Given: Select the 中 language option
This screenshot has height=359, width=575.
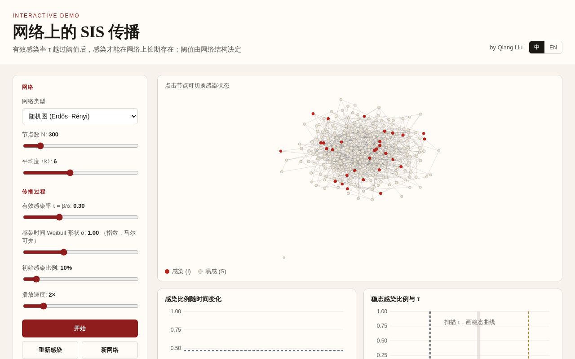Looking at the screenshot, I should [537, 48].
